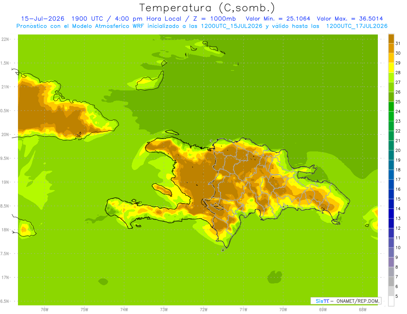Click legend value 17

click(x=398, y=180)
